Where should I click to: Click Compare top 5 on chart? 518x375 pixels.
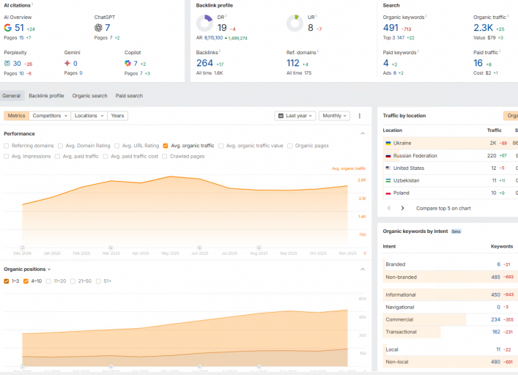coord(443,208)
